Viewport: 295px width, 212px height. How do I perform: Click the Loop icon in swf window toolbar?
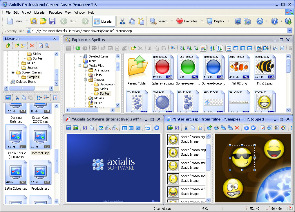148,128
